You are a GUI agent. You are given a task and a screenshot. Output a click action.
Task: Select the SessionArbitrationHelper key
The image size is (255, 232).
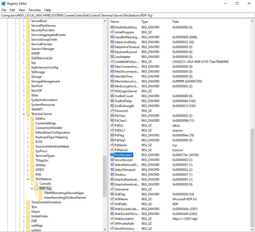pyautogui.click(x=52, y=146)
